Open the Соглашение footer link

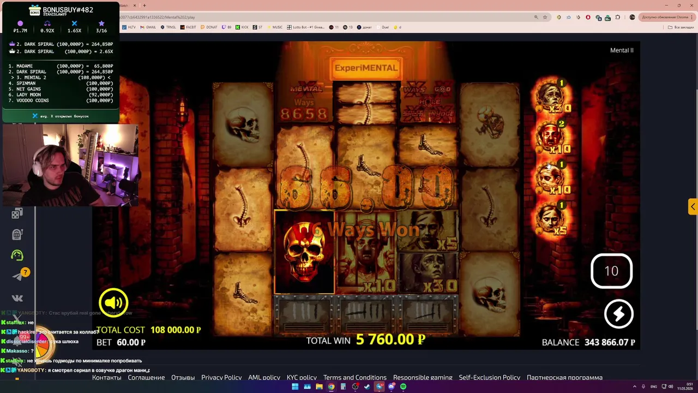click(x=146, y=377)
